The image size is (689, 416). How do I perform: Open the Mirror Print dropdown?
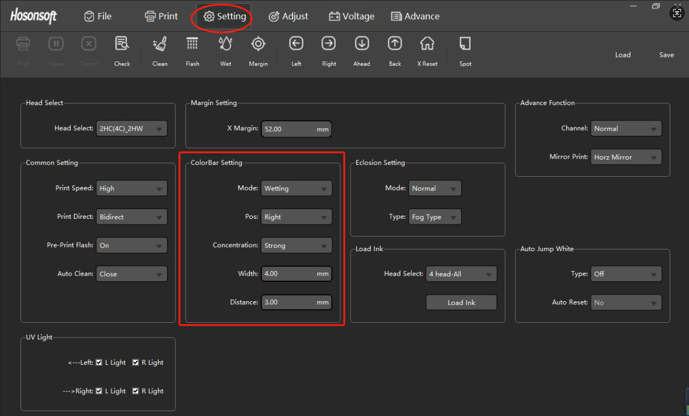626,157
